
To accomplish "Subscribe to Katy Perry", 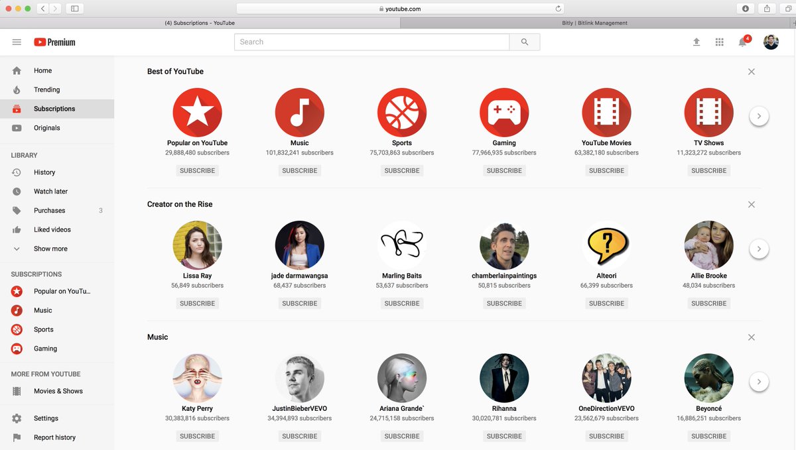I will (197, 436).
